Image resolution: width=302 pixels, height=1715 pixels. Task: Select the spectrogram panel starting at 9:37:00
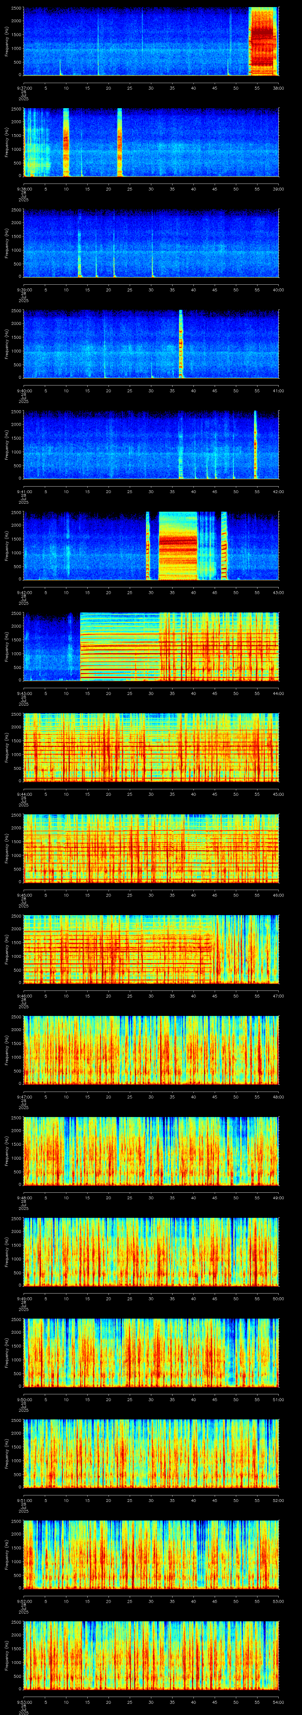coord(151,42)
